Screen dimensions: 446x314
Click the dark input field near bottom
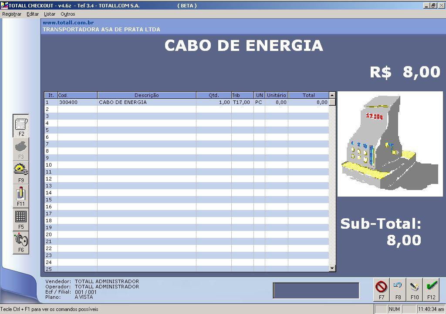[x=316, y=291]
